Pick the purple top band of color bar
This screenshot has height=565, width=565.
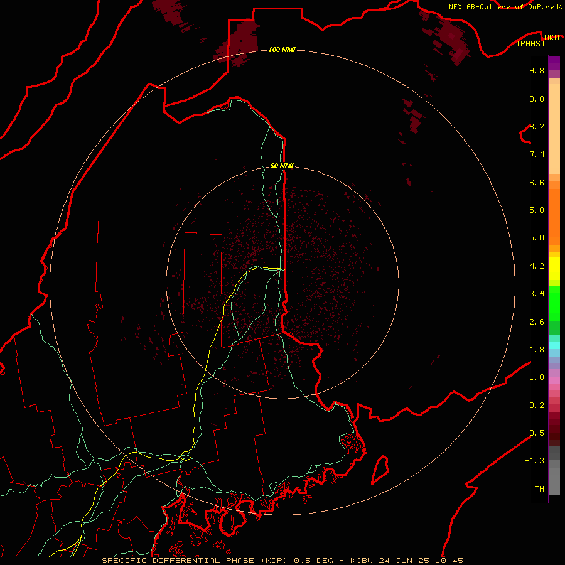click(554, 63)
